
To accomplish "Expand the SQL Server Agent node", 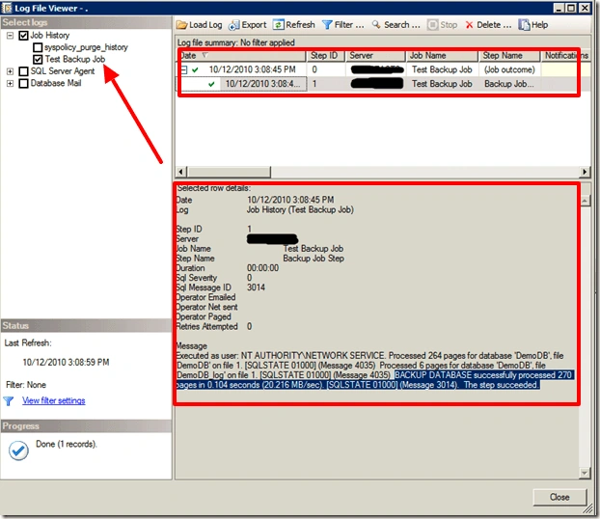I will tap(10, 71).
